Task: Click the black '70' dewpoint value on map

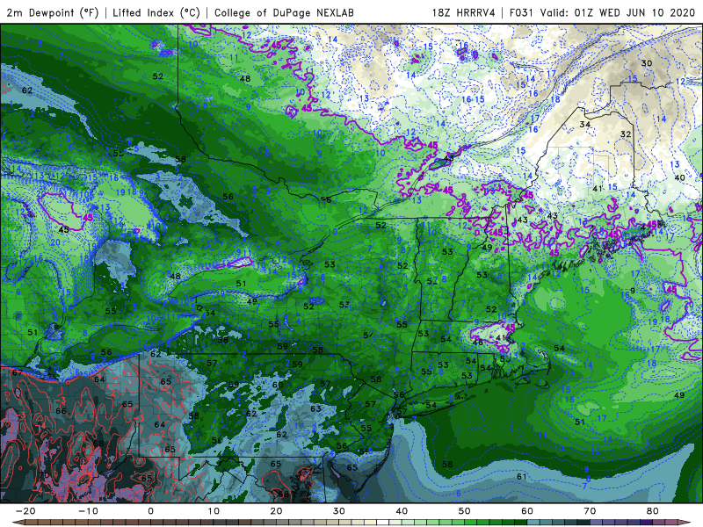Action: click(x=43, y=474)
